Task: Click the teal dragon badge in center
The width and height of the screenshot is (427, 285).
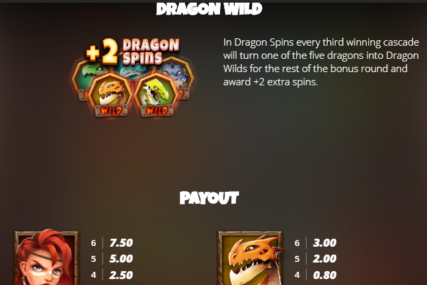Action: click(133, 71)
